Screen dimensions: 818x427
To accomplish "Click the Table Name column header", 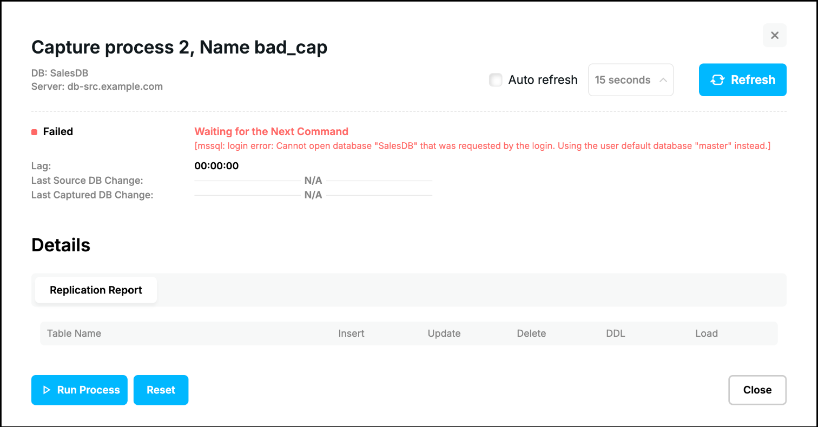I will (x=74, y=333).
